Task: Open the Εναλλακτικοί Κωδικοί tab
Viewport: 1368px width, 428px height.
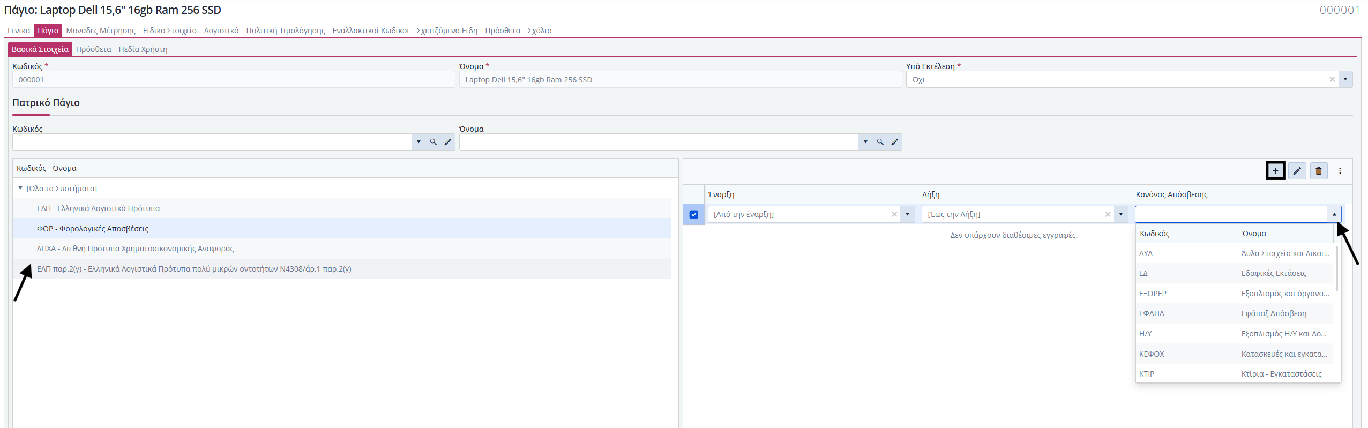Action: click(x=371, y=31)
